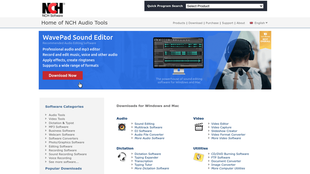
Task: Click the WavePad monitor screenshot image
Action: tap(178, 56)
